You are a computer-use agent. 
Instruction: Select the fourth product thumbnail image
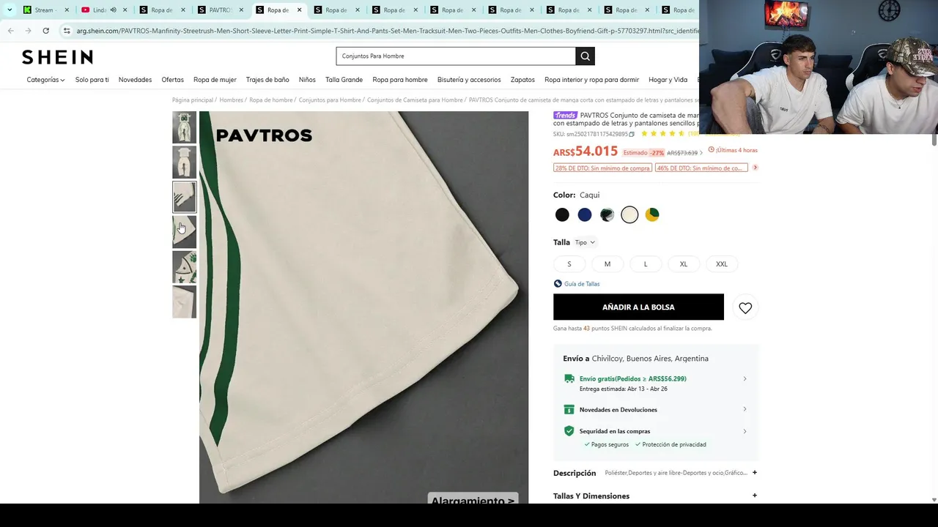184,232
